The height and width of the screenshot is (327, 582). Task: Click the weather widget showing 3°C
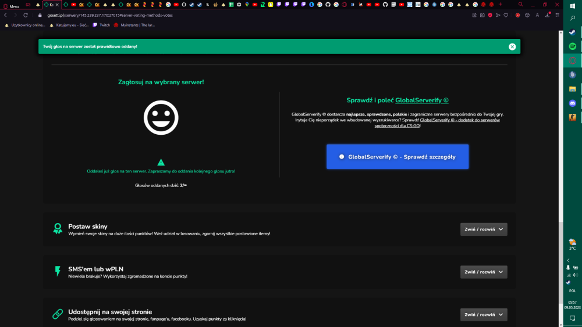point(572,245)
